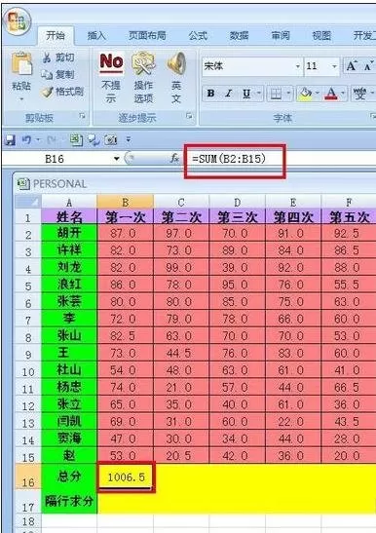This screenshot has width=376, height=533.
Task: Switch to the 数据 ribbon tab
Action: (x=239, y=35)
